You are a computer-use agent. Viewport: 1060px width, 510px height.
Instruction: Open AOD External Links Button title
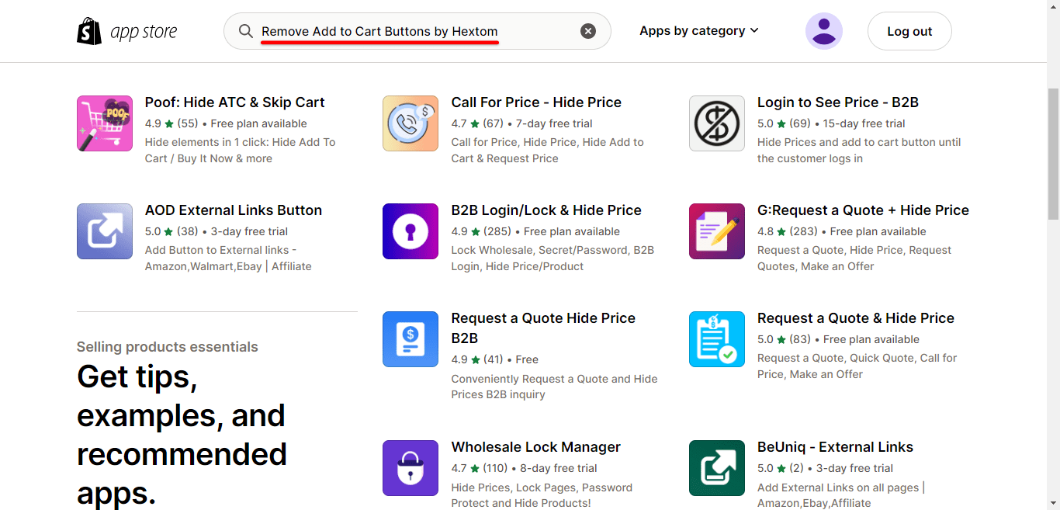(x=234, y=210)
